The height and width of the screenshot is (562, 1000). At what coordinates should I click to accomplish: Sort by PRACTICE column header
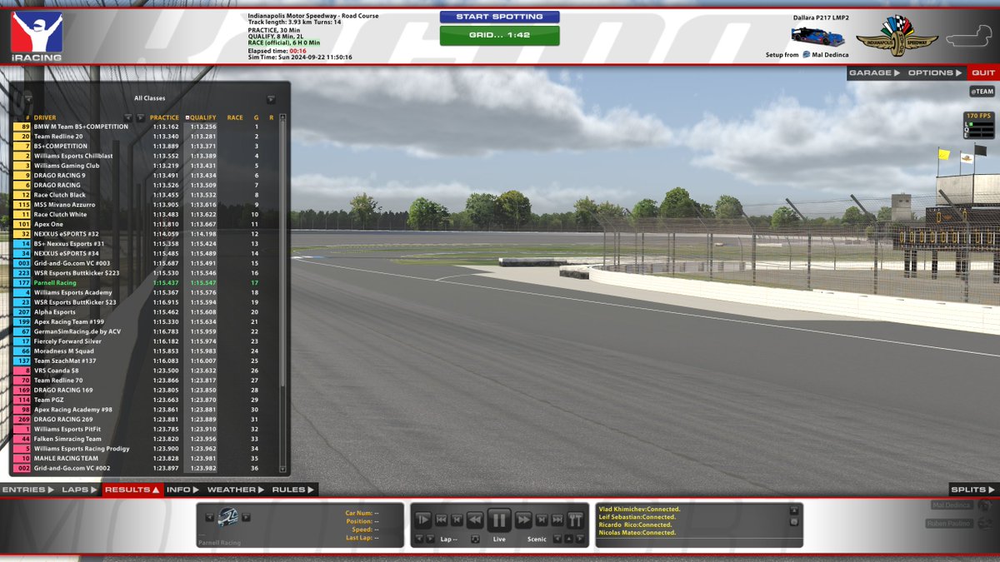[x=164, y=117]
